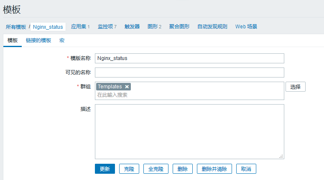Click the 删除 delete button
The width and height of the screenshot is (324, 180).
point(182,169)
